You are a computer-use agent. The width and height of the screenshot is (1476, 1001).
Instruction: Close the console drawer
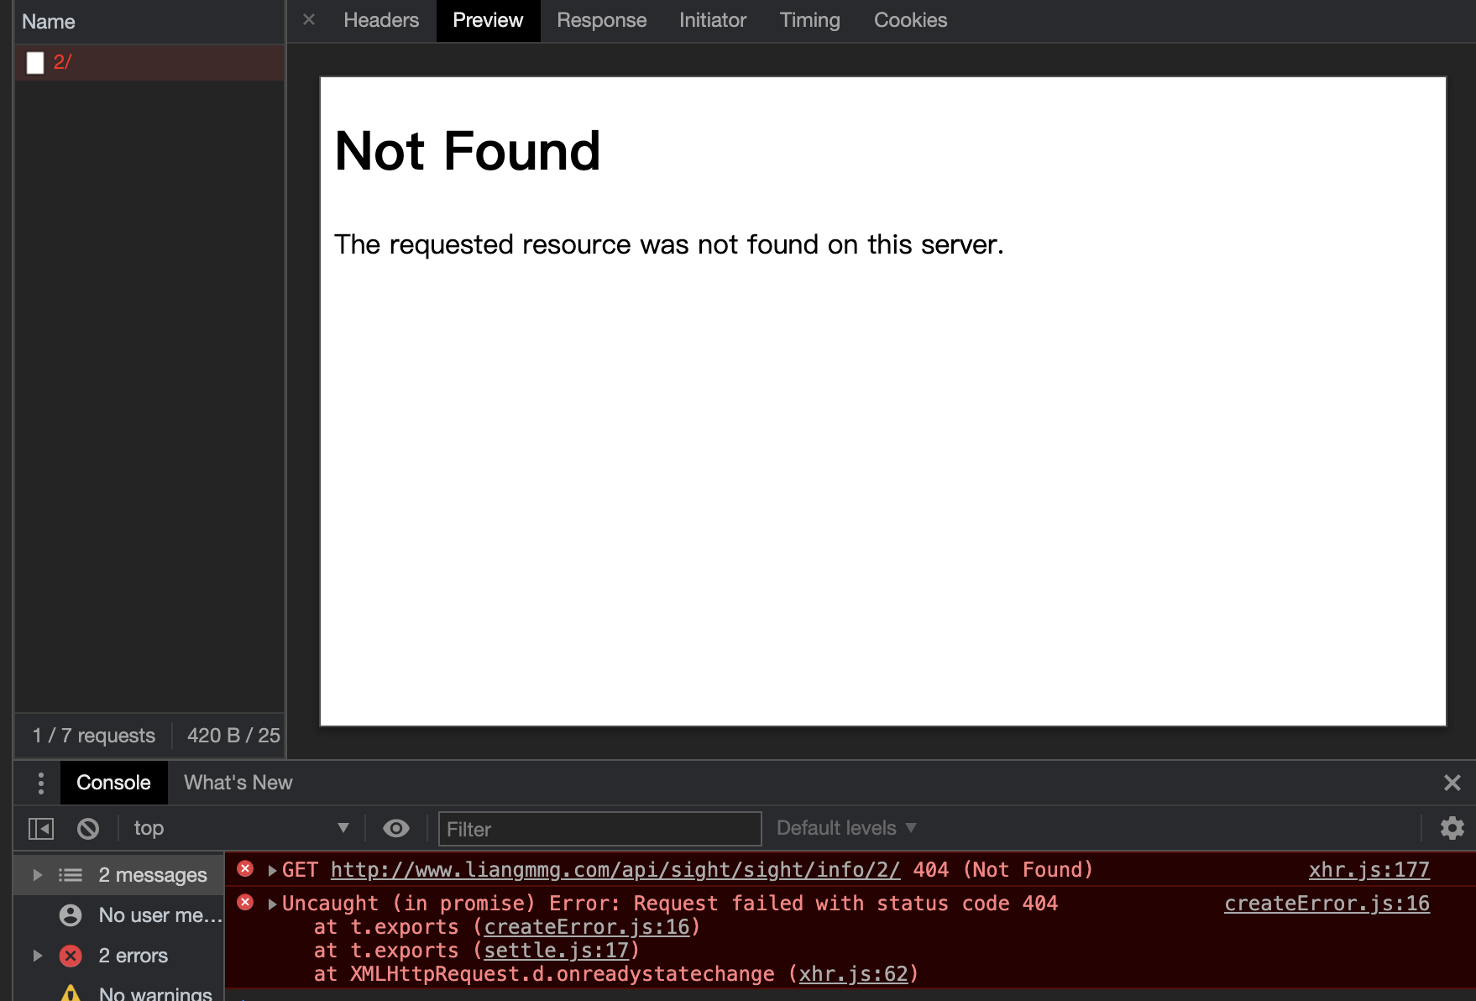point(1452,783)
